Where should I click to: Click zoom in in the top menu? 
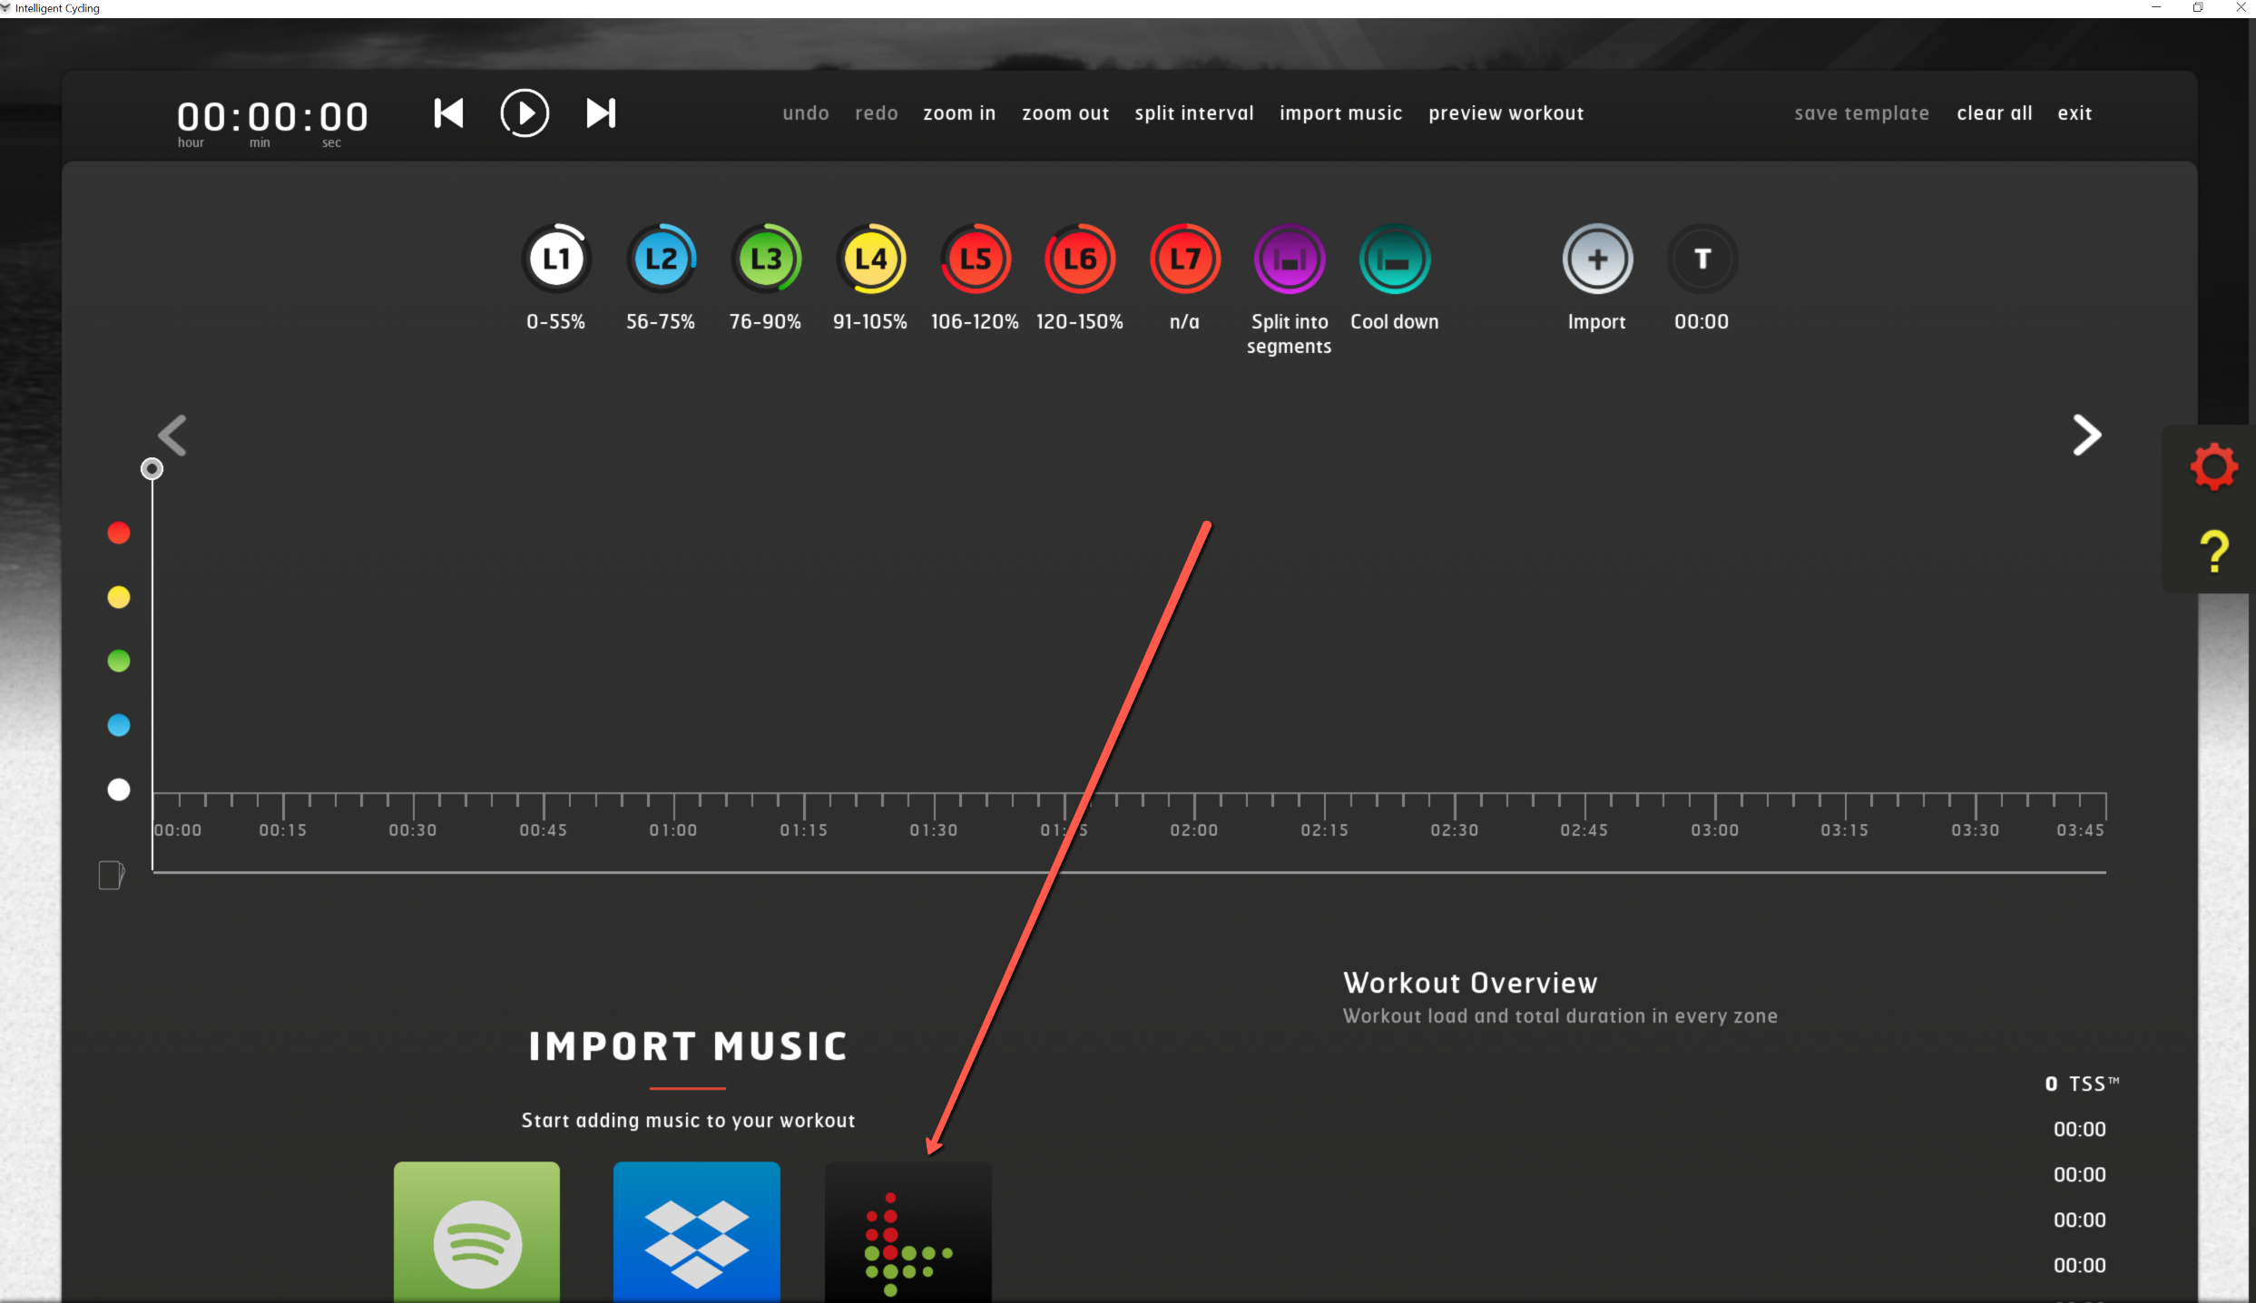(x=959, y=113)
